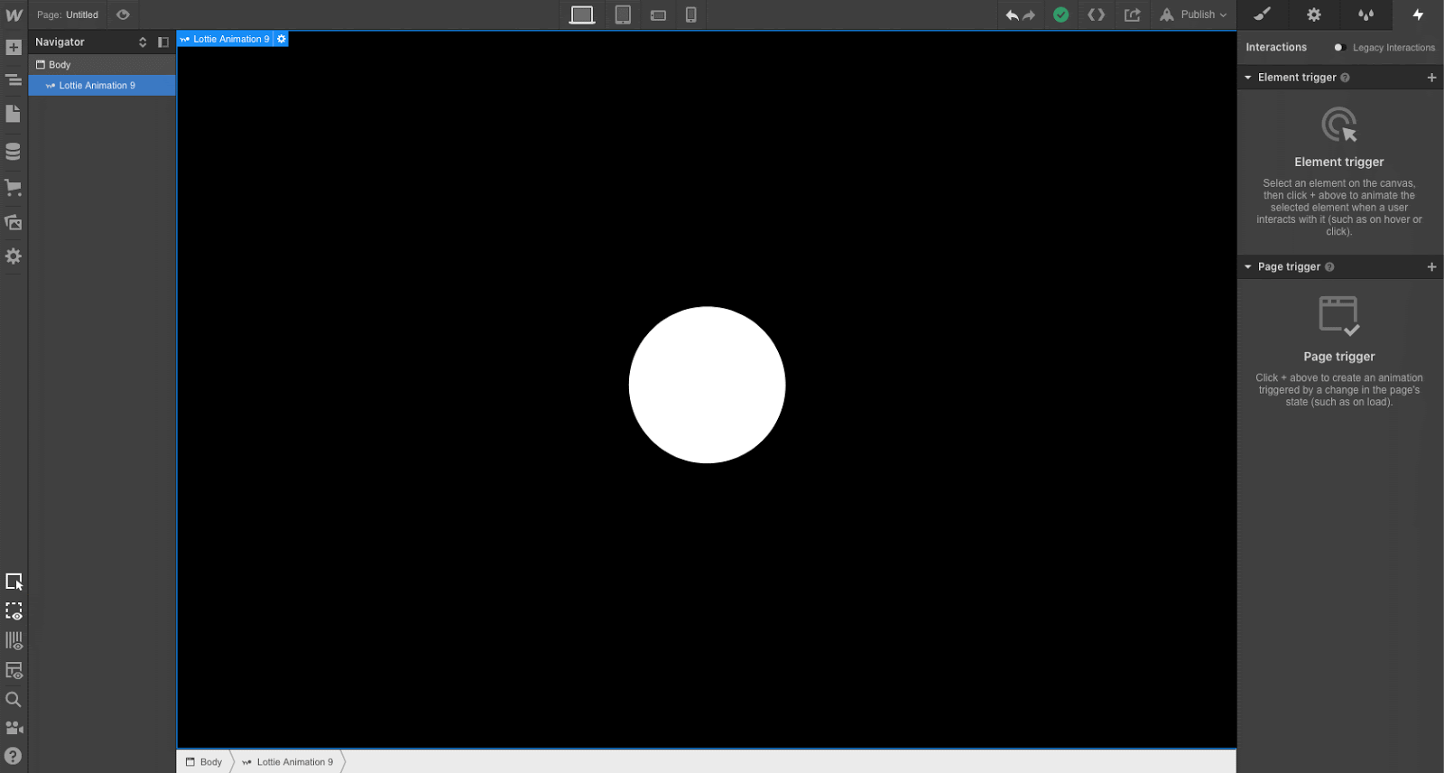Add a new Page trigger
1444x773 pixels.
(x=1431, y=267)
